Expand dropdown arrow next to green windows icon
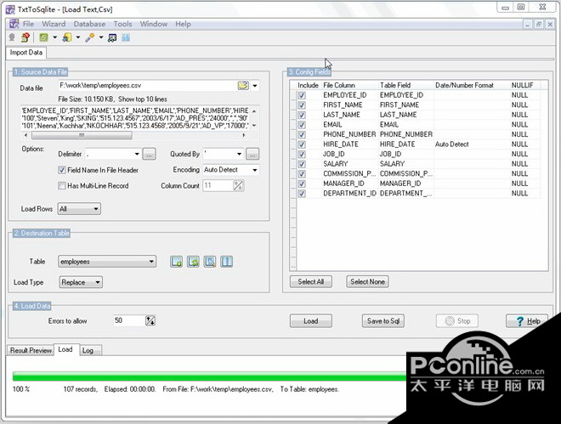 click(x=54, y=37)
